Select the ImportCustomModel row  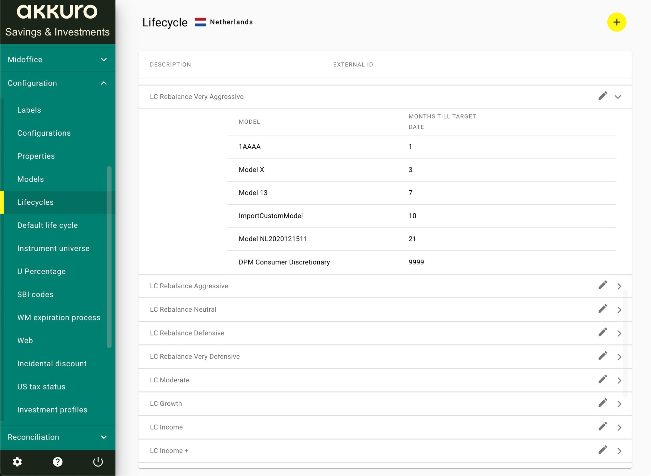(422, 216)
